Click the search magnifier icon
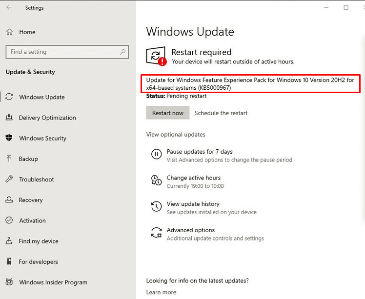The width and height of the screenshot is (365, 299). pyautogui.click(x=122, y=52)
